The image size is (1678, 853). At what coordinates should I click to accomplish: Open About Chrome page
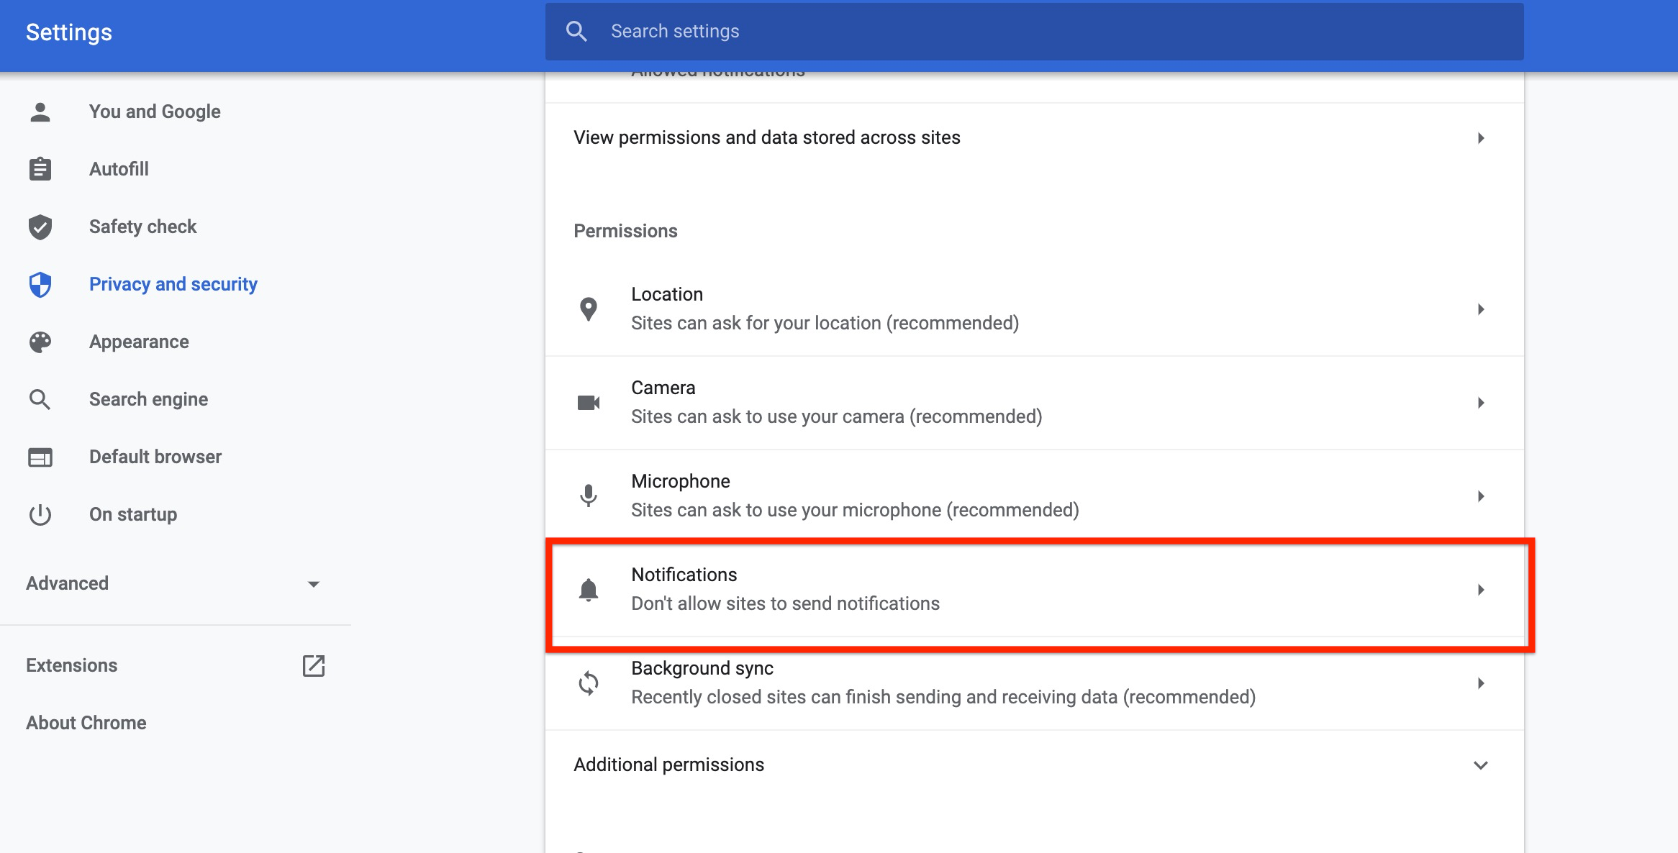click(x=86, y=723)
